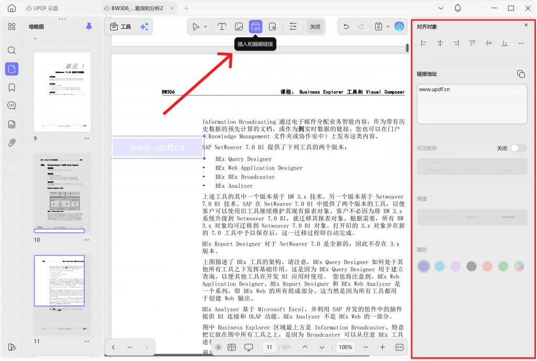The height and width of the screenshot is (361, 537).
Task: Open the attachments paperclip icon
Action: coord(12,143)
